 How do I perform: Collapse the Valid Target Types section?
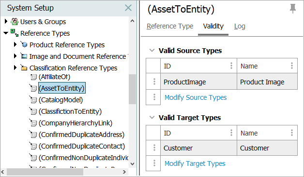click(152, 117)
